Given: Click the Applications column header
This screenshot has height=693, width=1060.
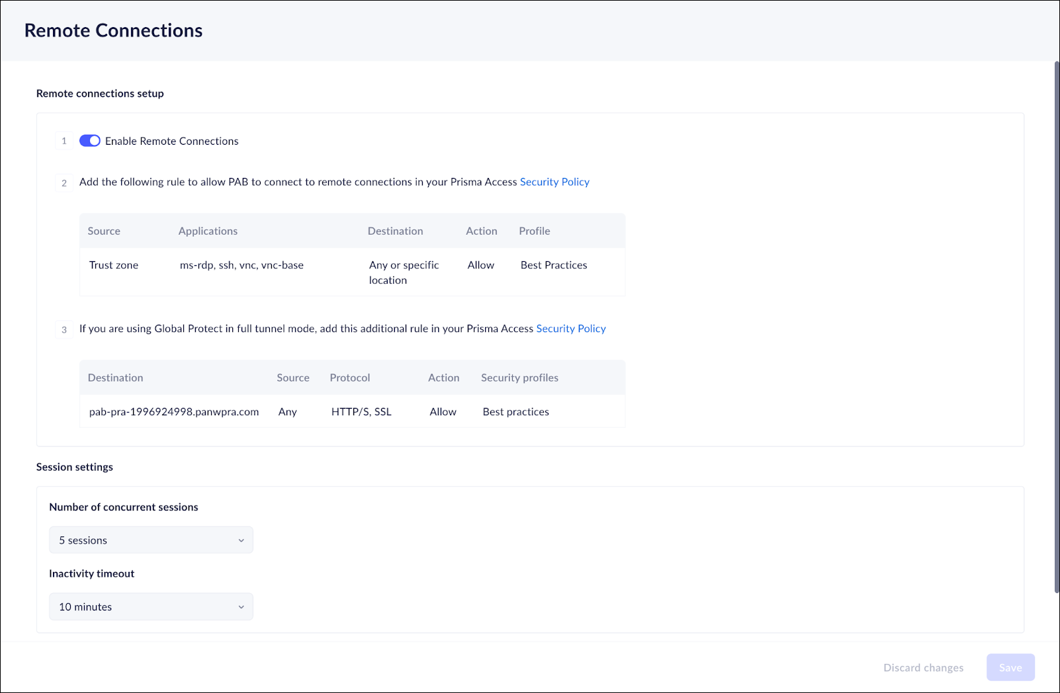Looking at the screenshot, I should coord(208,231).
